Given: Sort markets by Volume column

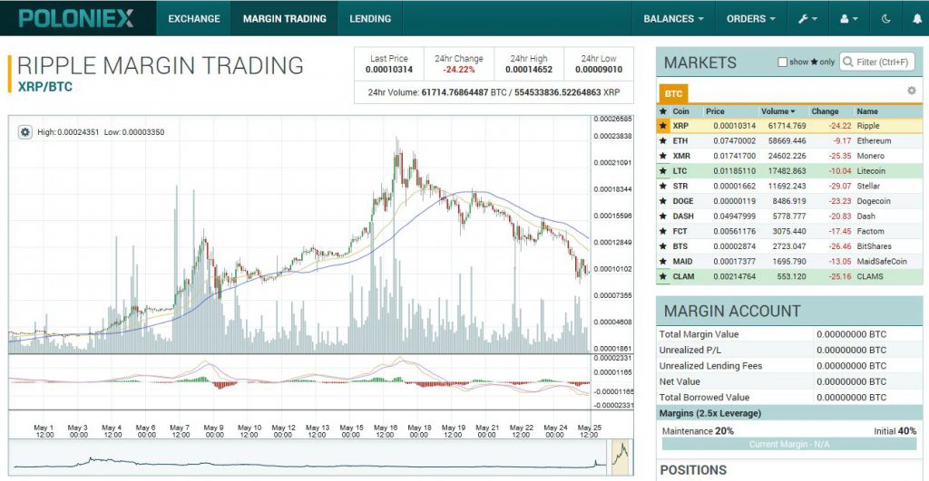Looking at the screenshot, I should pyautogui.click(x=777, y=111).
